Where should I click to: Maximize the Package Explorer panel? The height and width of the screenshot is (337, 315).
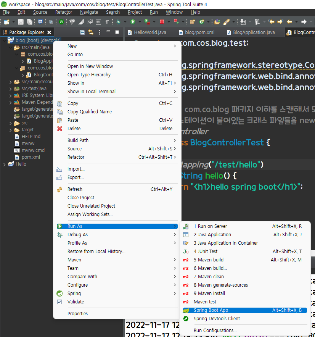[117, 32]
